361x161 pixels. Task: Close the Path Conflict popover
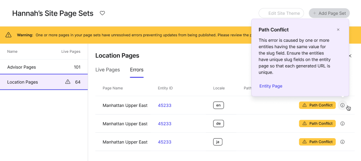[338, 30]
